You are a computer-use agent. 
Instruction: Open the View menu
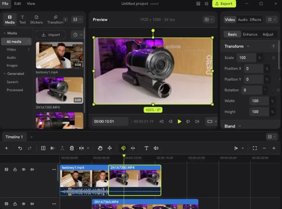[31, 3]
